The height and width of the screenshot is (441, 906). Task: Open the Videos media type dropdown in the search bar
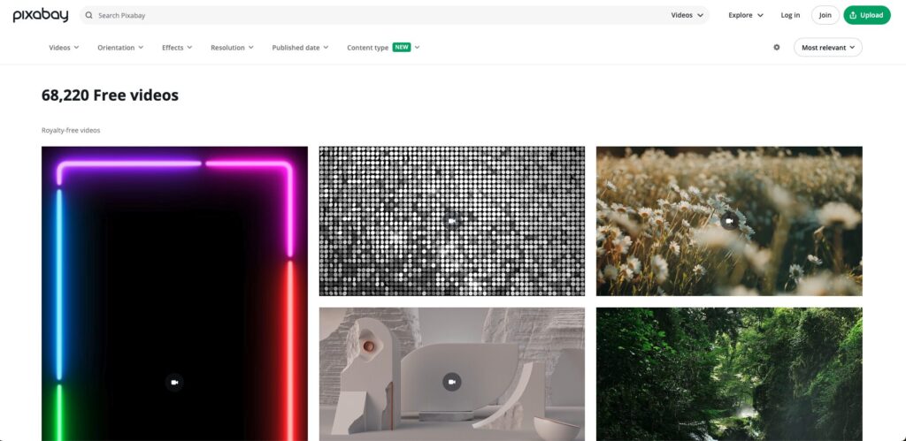coord(687,15)
